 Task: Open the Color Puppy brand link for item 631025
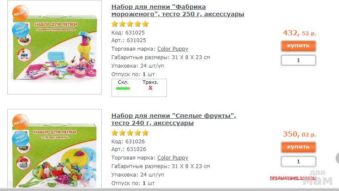point(172,49)
